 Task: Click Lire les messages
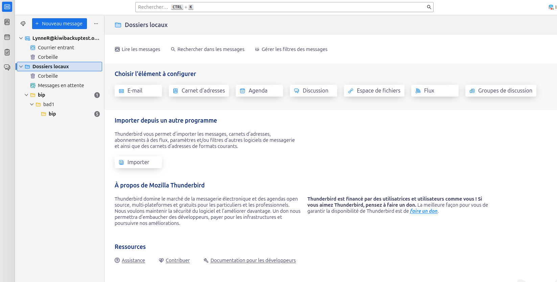click(x=138, y=49)
